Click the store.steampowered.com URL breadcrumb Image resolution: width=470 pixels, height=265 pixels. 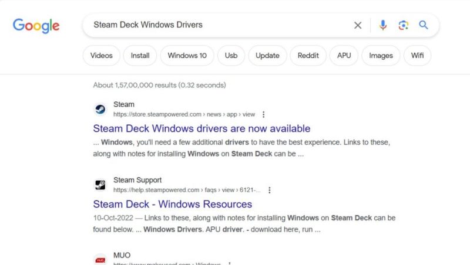184,114
